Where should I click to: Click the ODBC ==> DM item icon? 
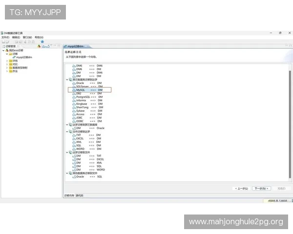pyautogui.click(x=74, y=121)
